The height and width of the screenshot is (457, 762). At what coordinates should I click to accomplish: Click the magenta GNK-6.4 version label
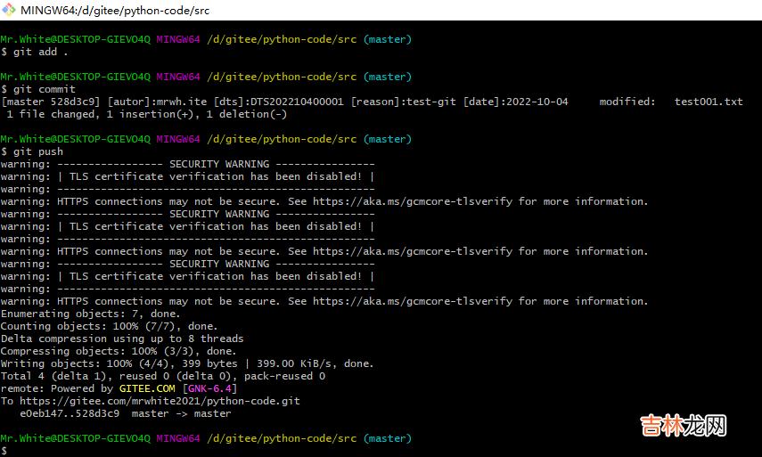click(209, 388)
